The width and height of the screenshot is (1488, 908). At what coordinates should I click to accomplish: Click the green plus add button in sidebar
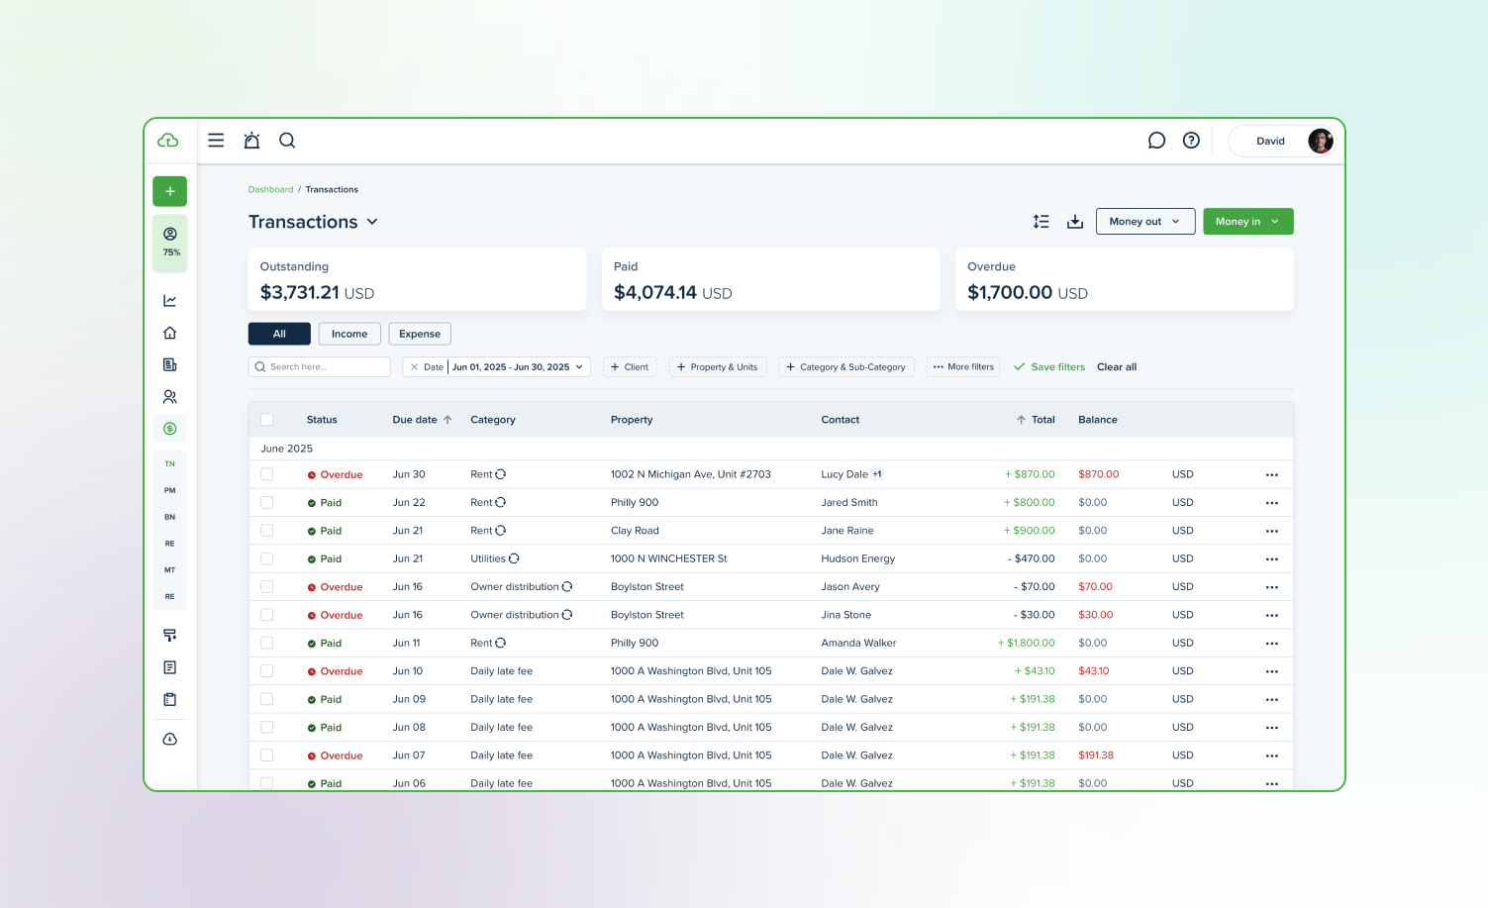(x=169, y=191)
